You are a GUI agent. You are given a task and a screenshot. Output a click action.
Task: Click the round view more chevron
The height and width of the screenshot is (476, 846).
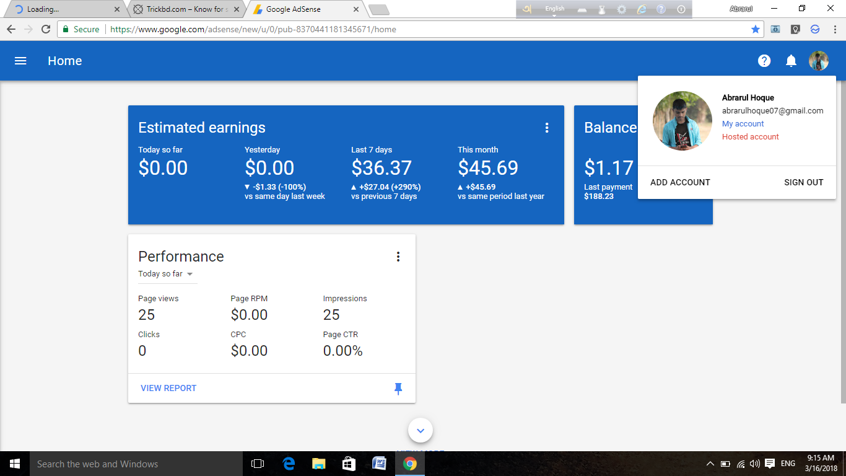(420, 430)
